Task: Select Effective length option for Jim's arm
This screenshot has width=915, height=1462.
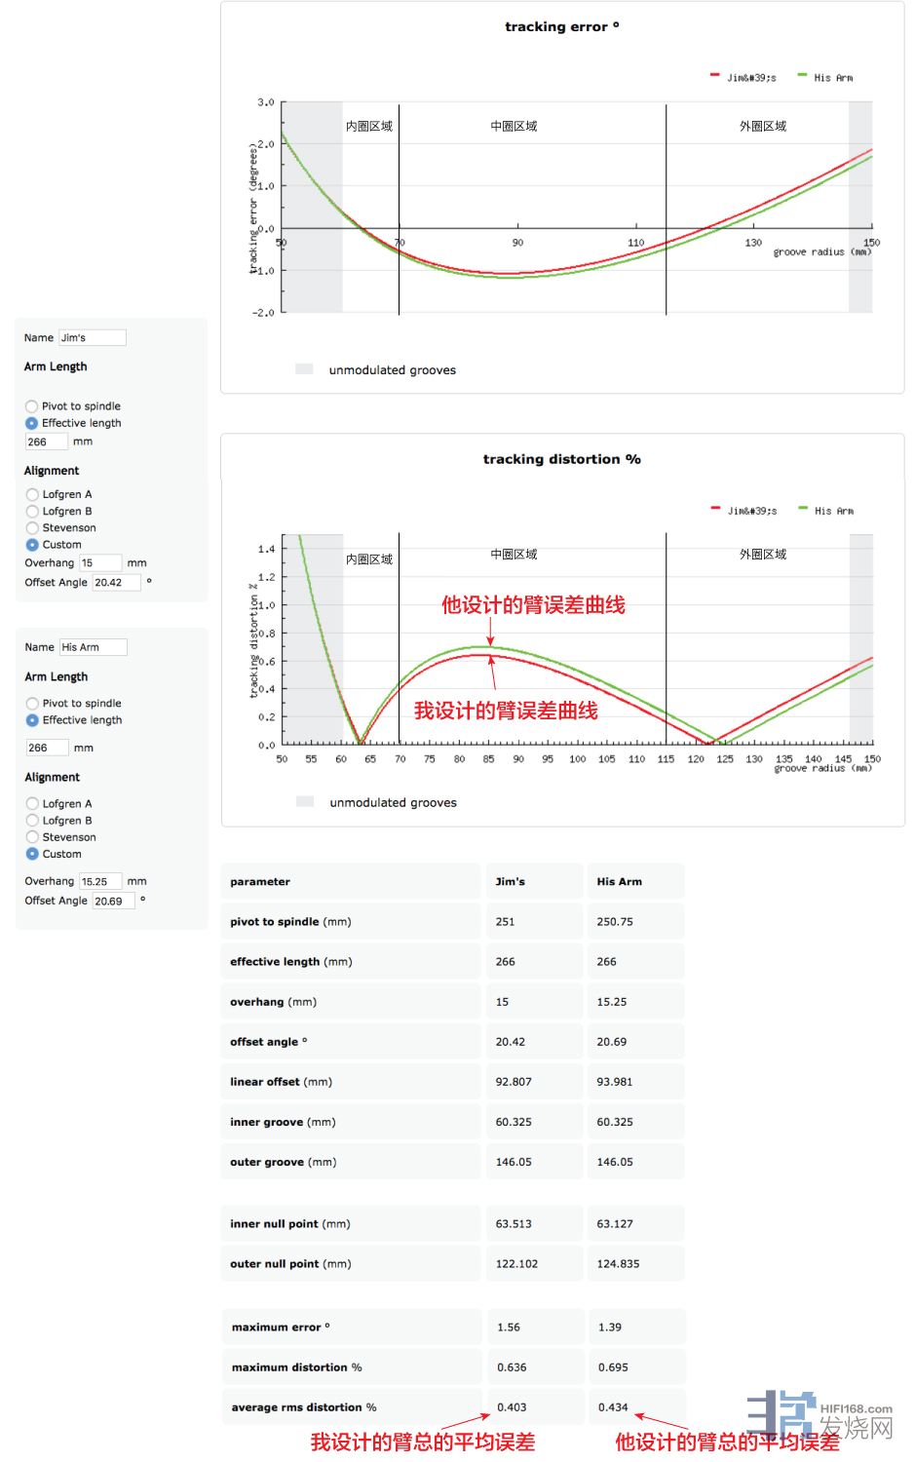Action: tap(32, 423)
